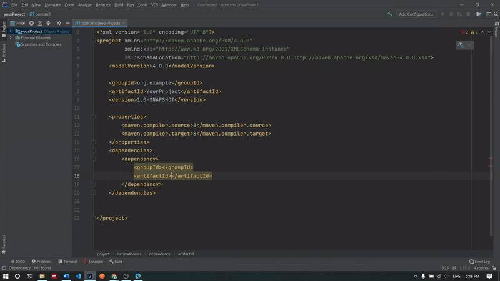
Task: Open the Windows notification center icon
Action: (489, 276)
